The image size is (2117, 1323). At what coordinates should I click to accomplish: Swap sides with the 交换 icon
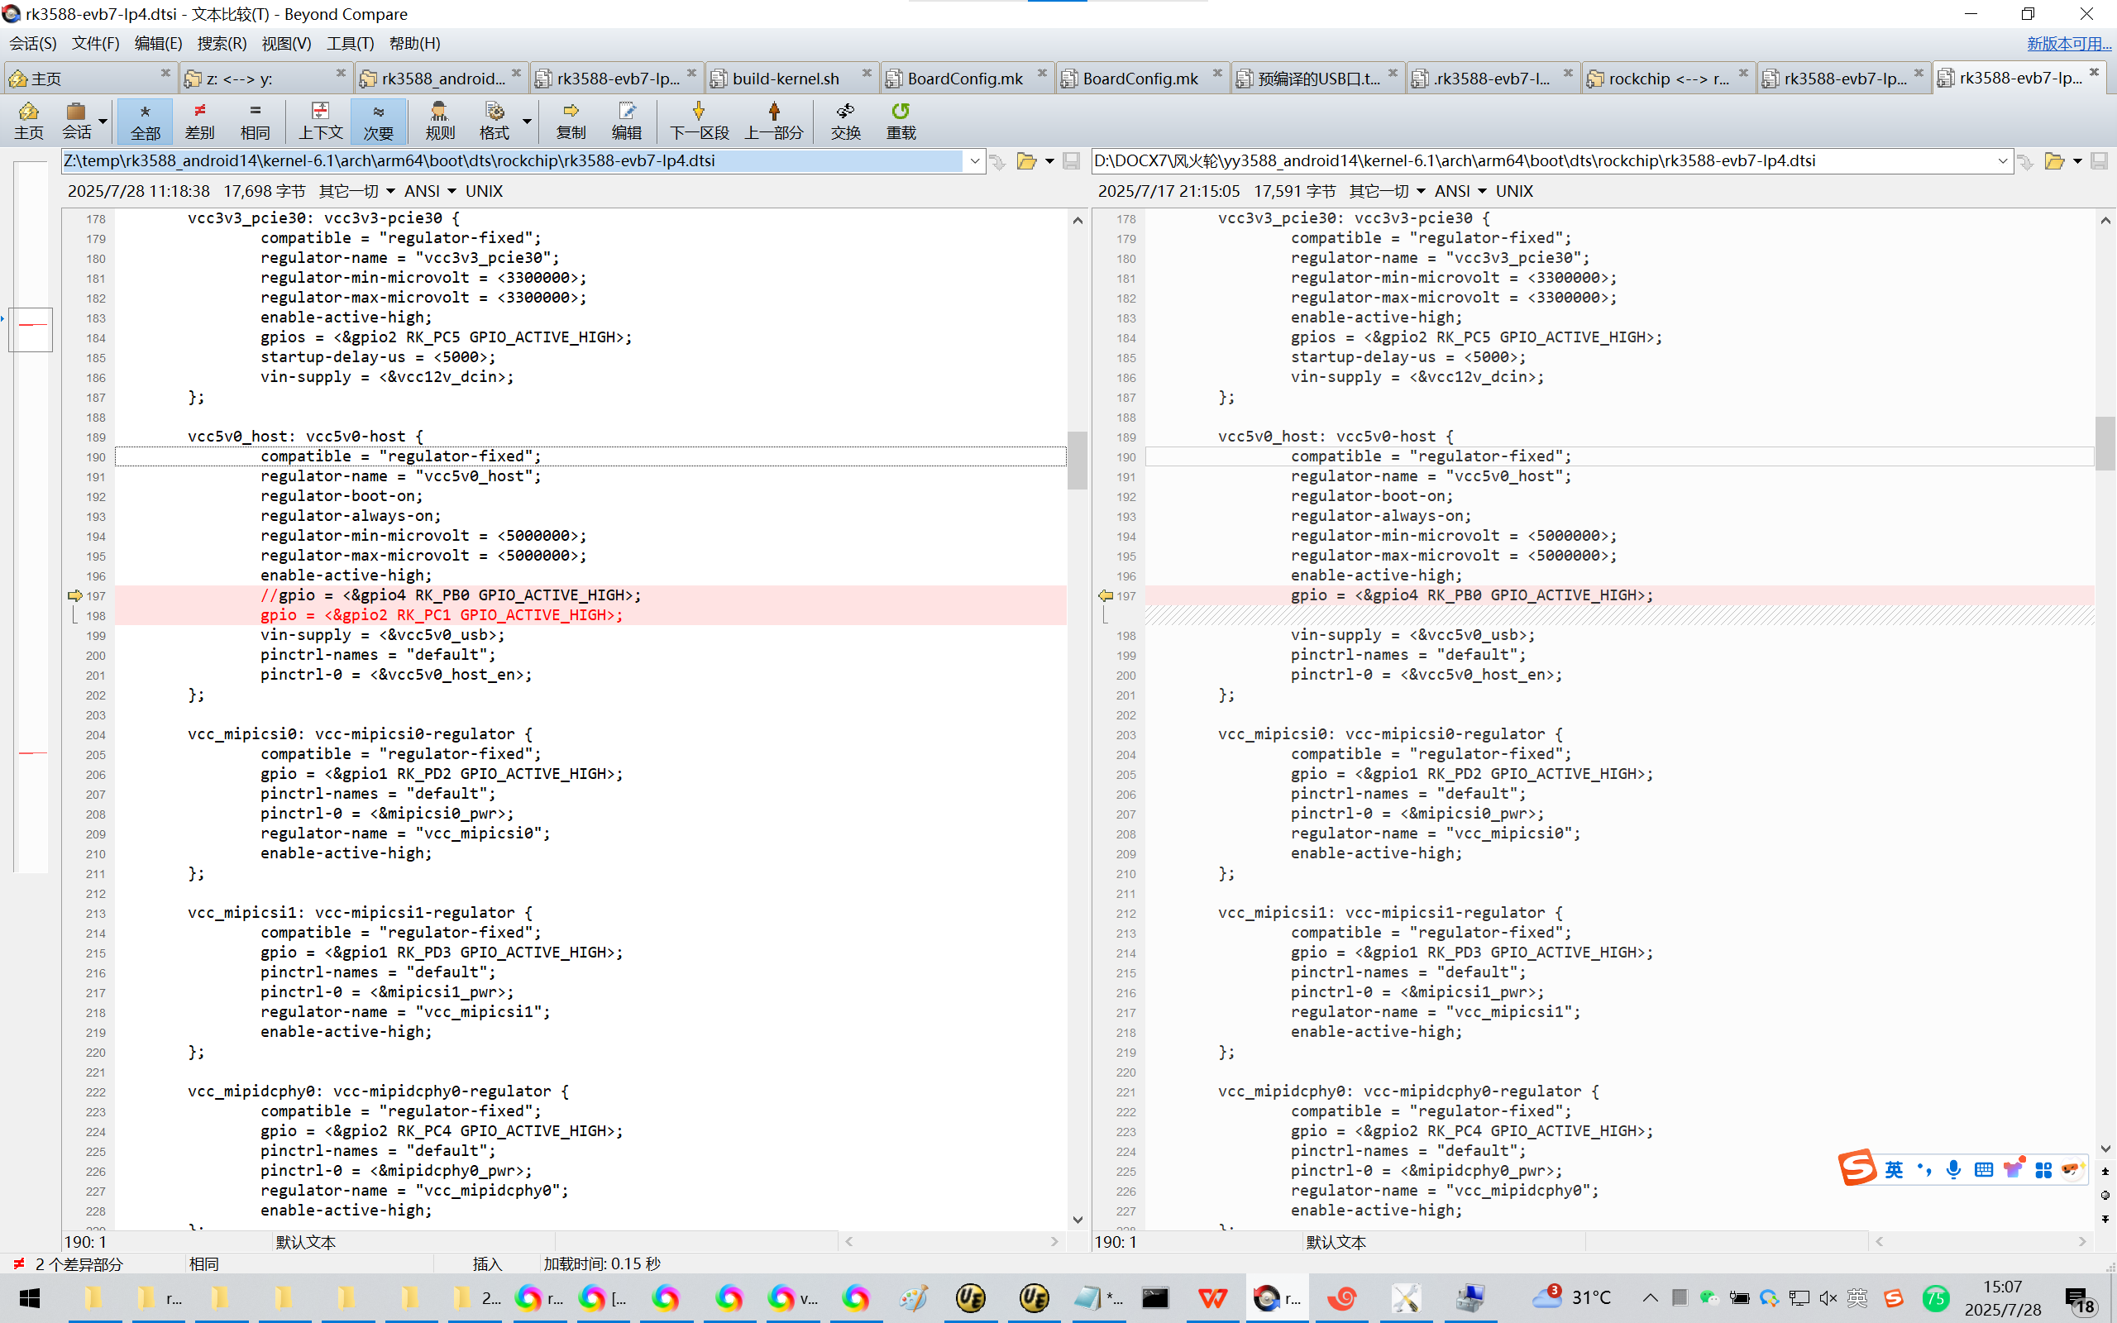click(845, 120)
